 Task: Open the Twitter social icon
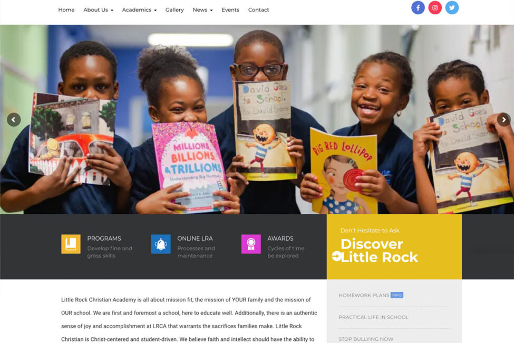tap(452, 7)
